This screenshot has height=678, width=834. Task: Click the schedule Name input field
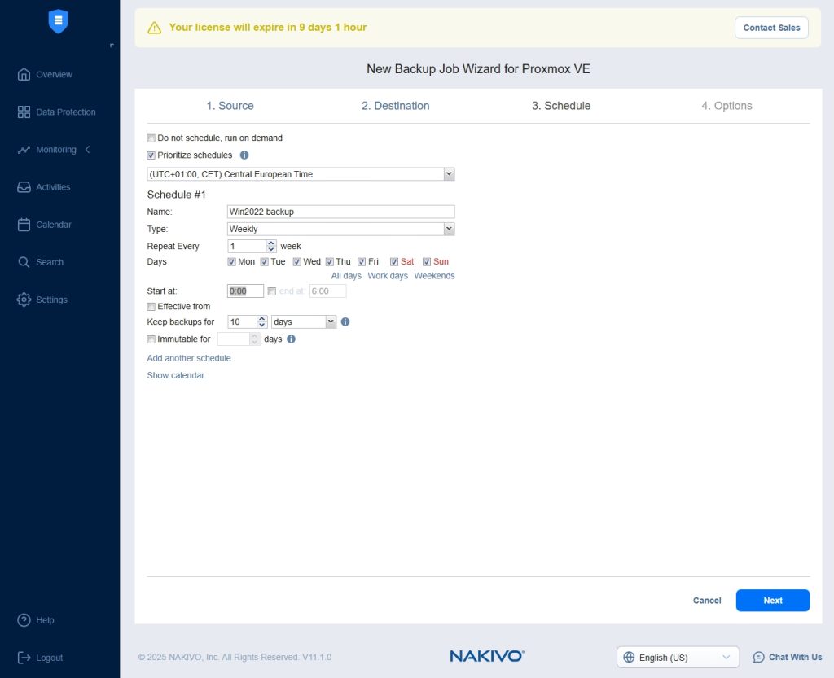click(340, 212)
